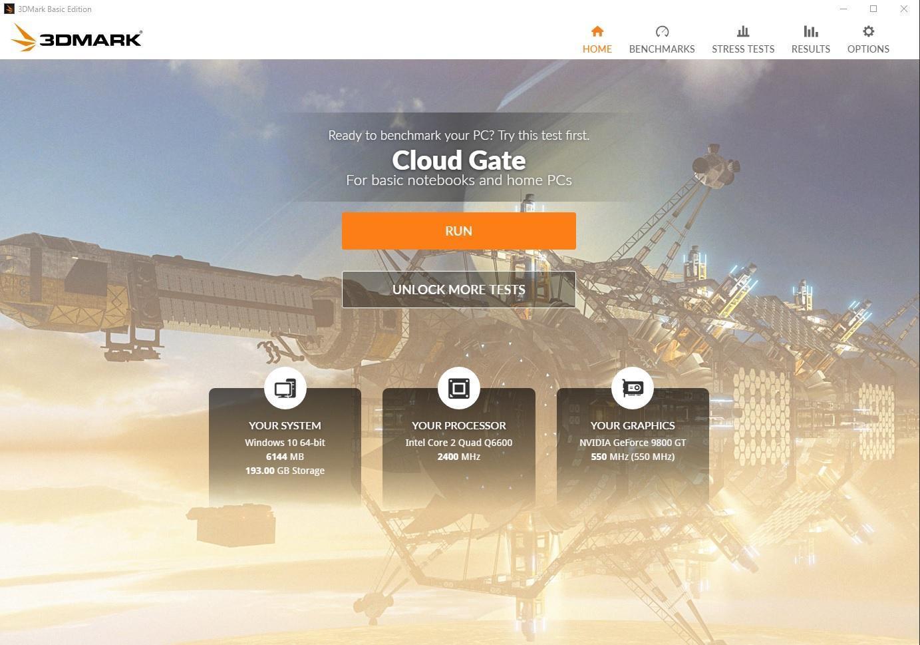Click the Unlock More Tests button
Image resolution: width=920 pixels, height=645 pixels.
coord(458,290)
